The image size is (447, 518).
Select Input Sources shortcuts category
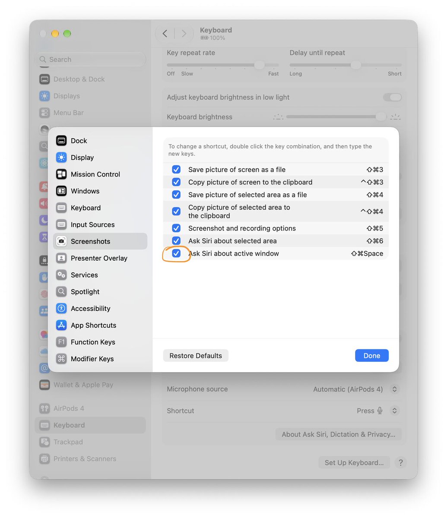[x=100, y=225]
